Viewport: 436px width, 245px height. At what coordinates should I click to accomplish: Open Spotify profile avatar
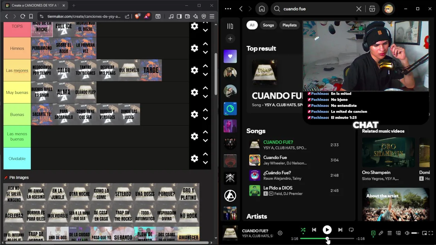pyautogui.click(x=388, y=9)
